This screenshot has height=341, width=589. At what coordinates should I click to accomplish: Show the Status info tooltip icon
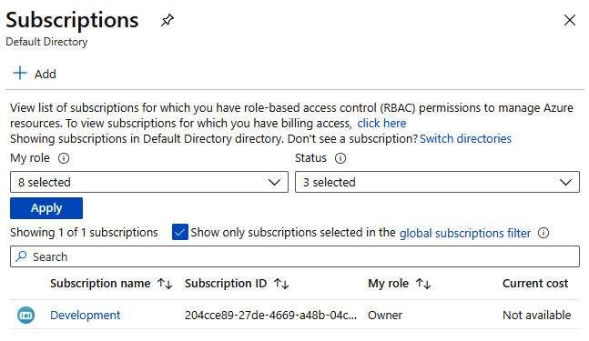click(340, 158)
